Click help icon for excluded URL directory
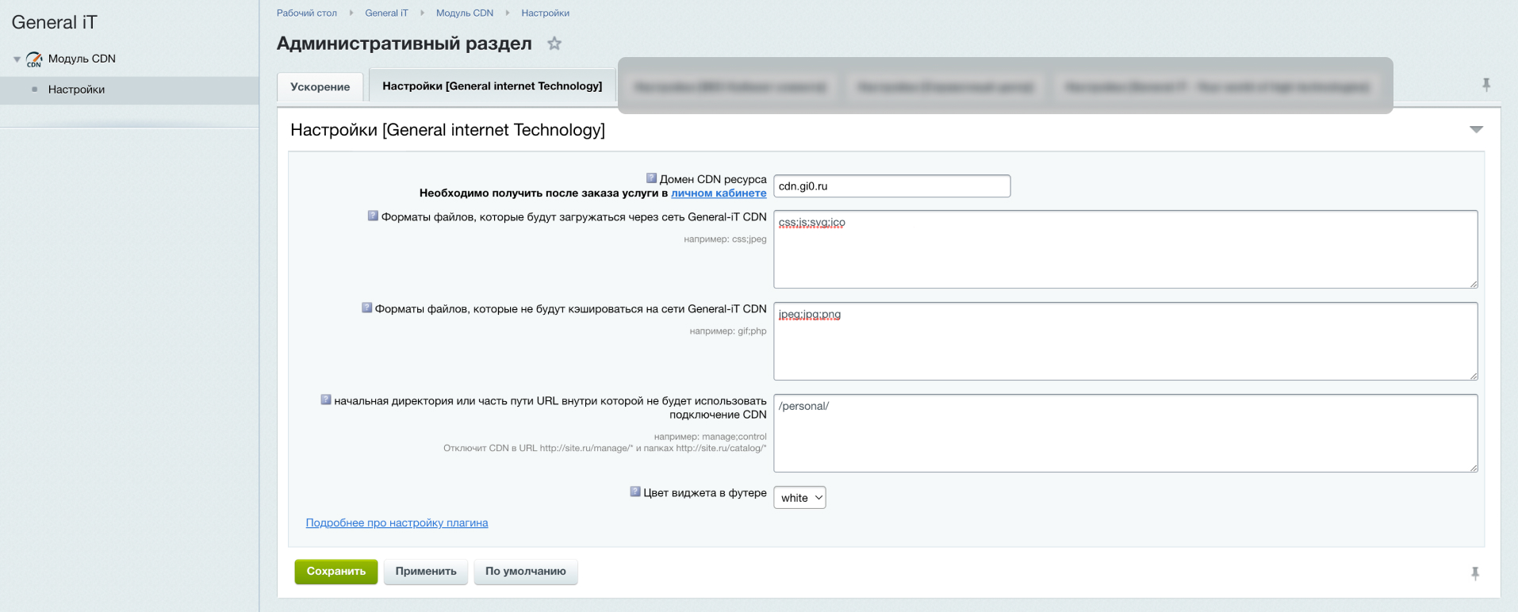Screen dimensions: 1518x612 (325, 400)
